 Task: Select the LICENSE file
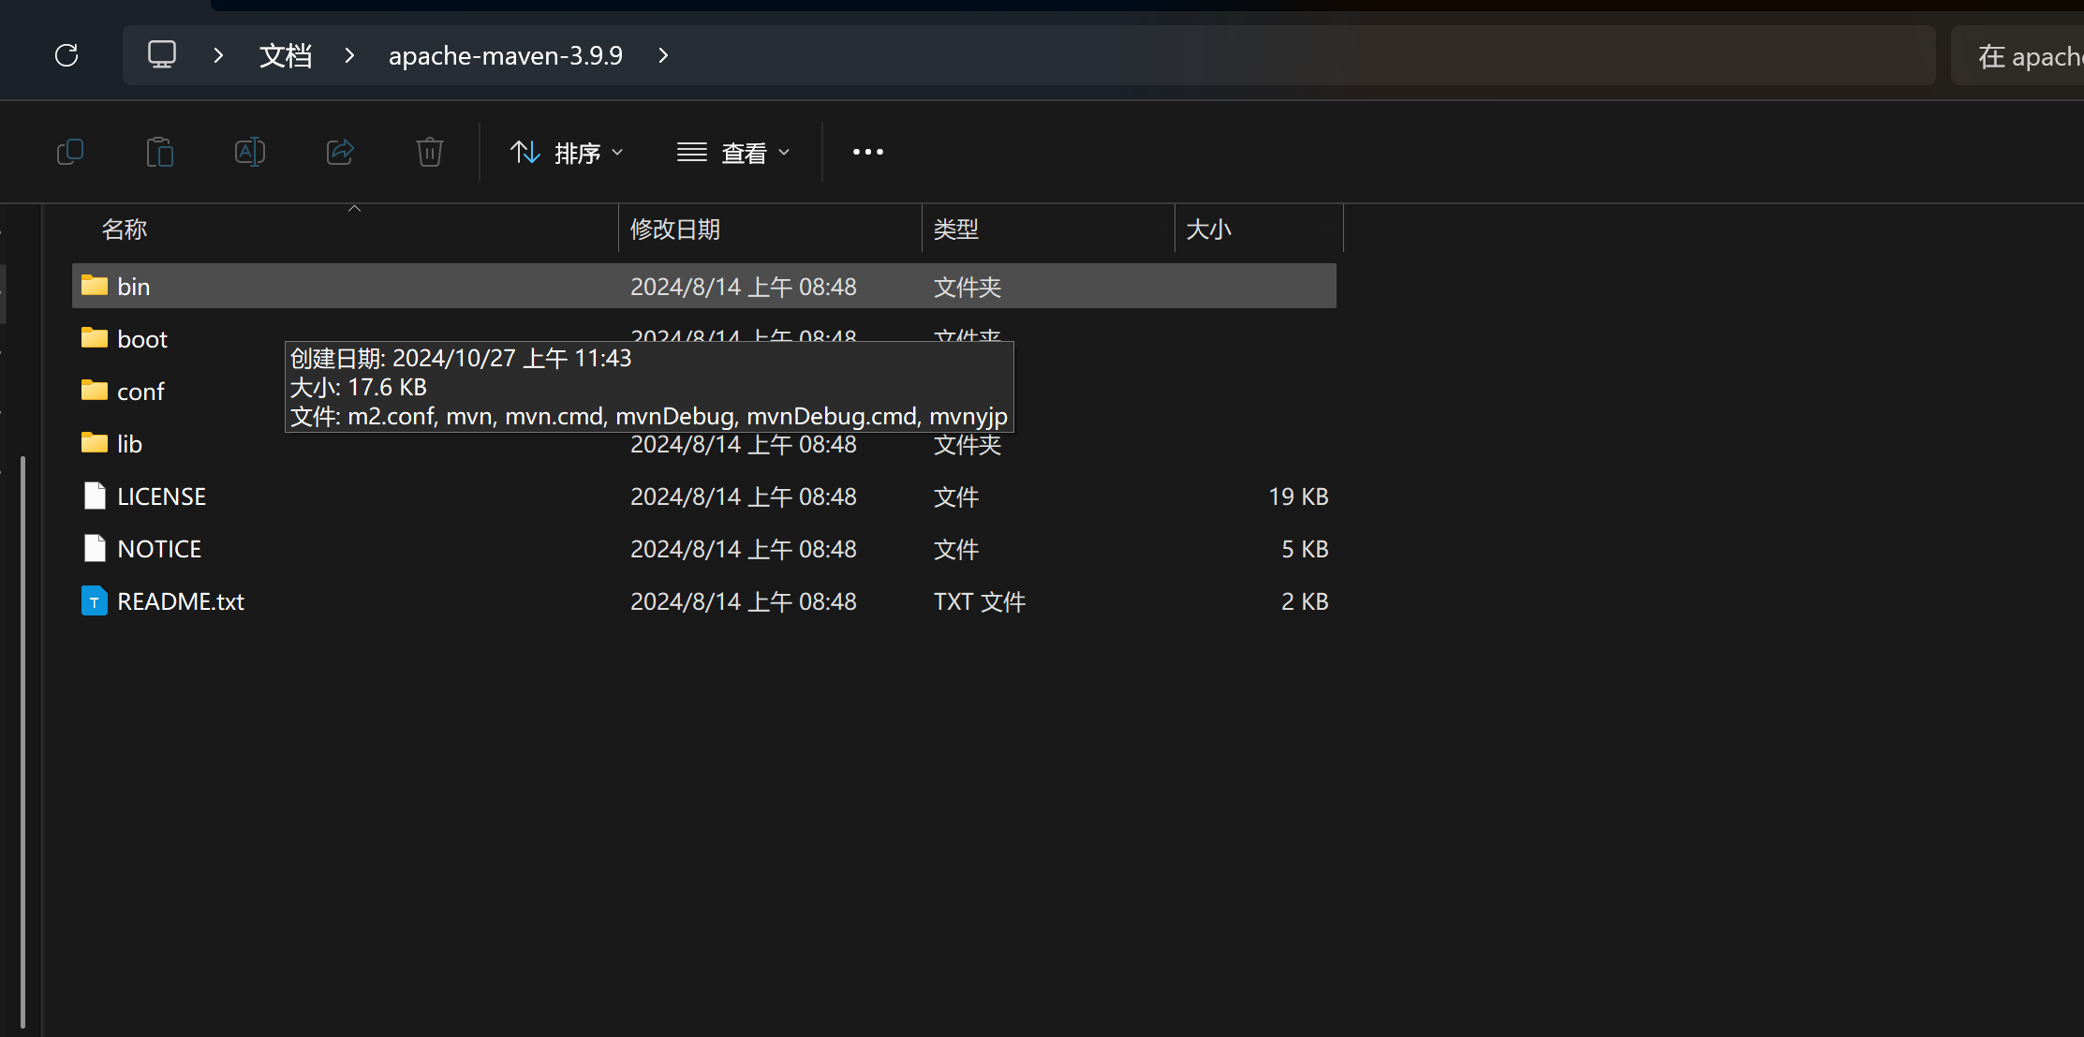(161, 496)
